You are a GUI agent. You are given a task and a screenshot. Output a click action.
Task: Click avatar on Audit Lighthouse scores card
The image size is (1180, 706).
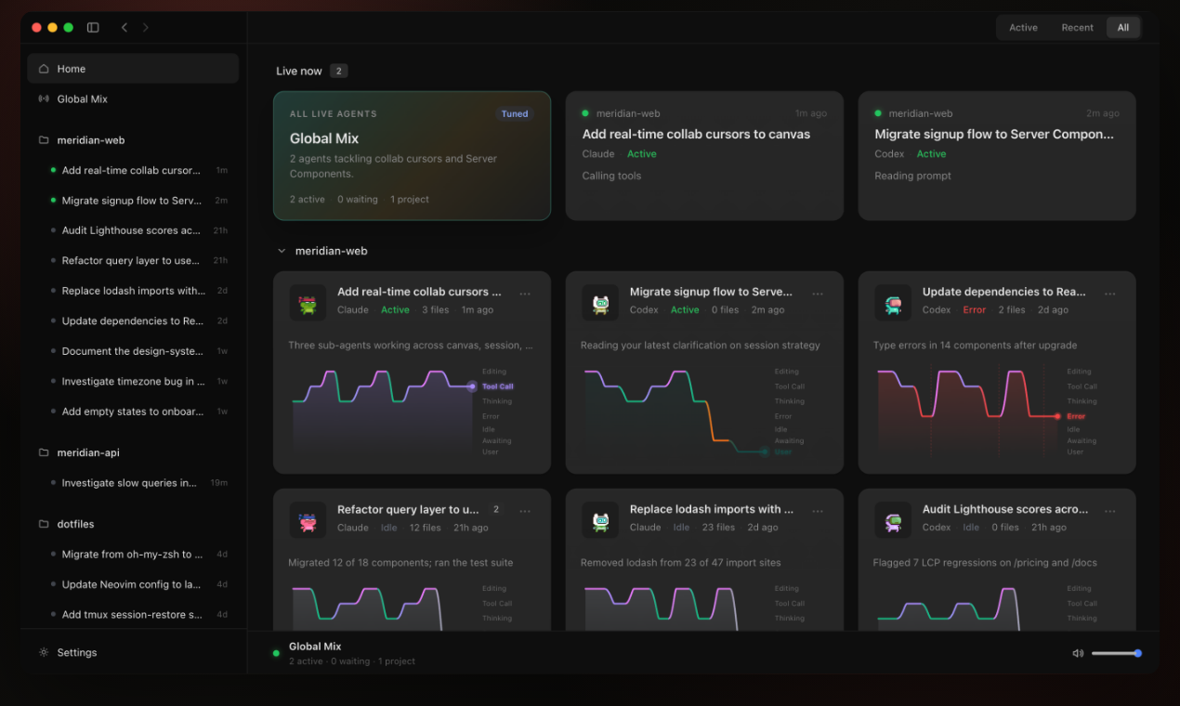(893, 520)
